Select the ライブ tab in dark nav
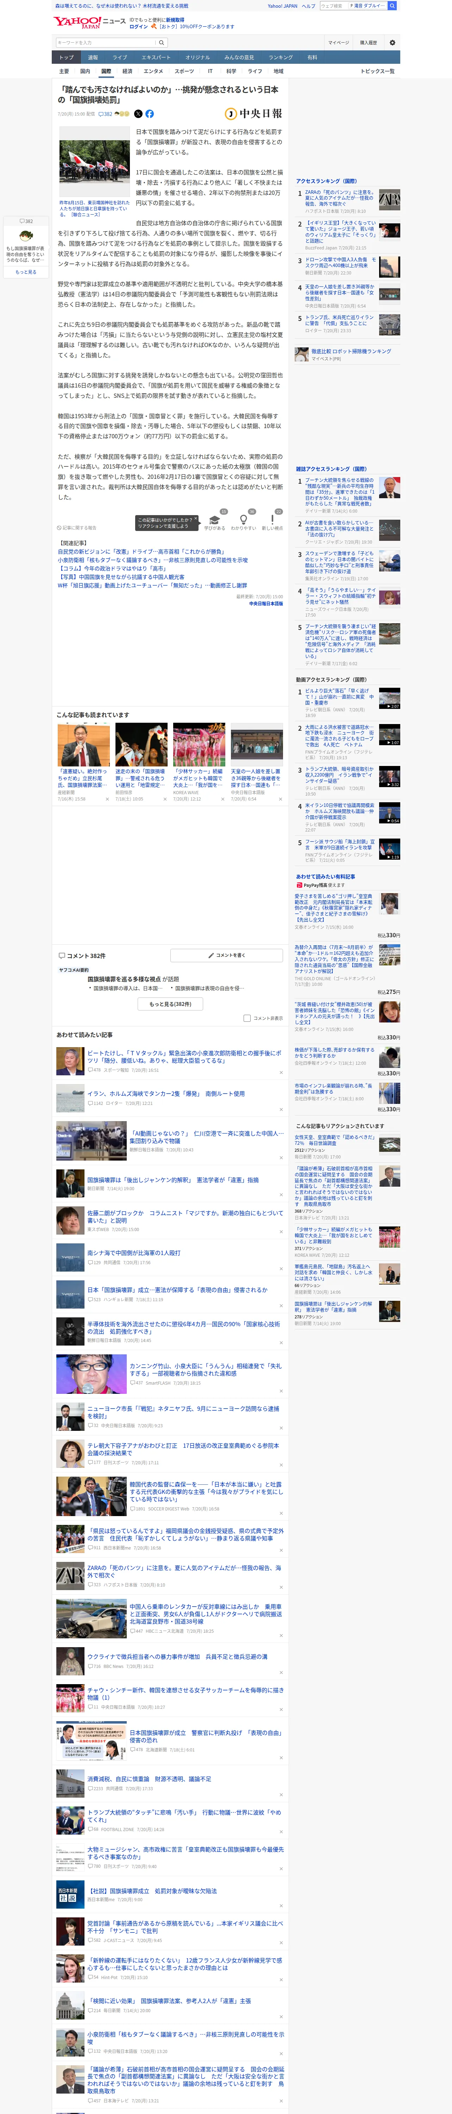 point(120,57)
